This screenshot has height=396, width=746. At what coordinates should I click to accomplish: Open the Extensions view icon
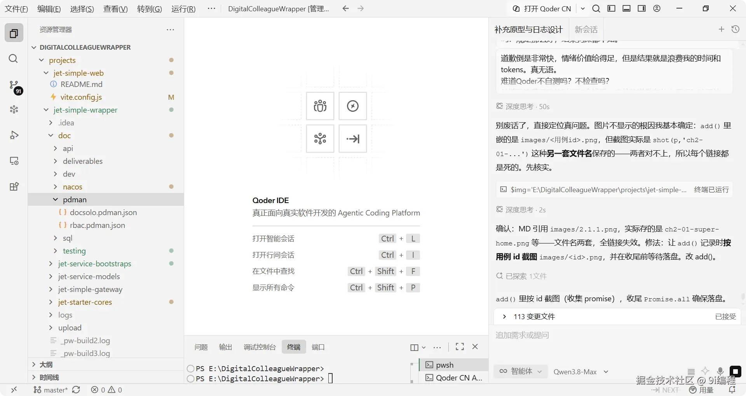point(14,186)
